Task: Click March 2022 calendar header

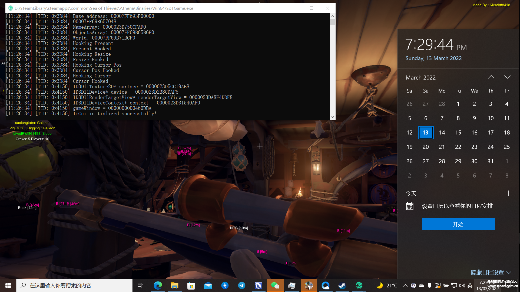Action: click(x=420, y=78)
